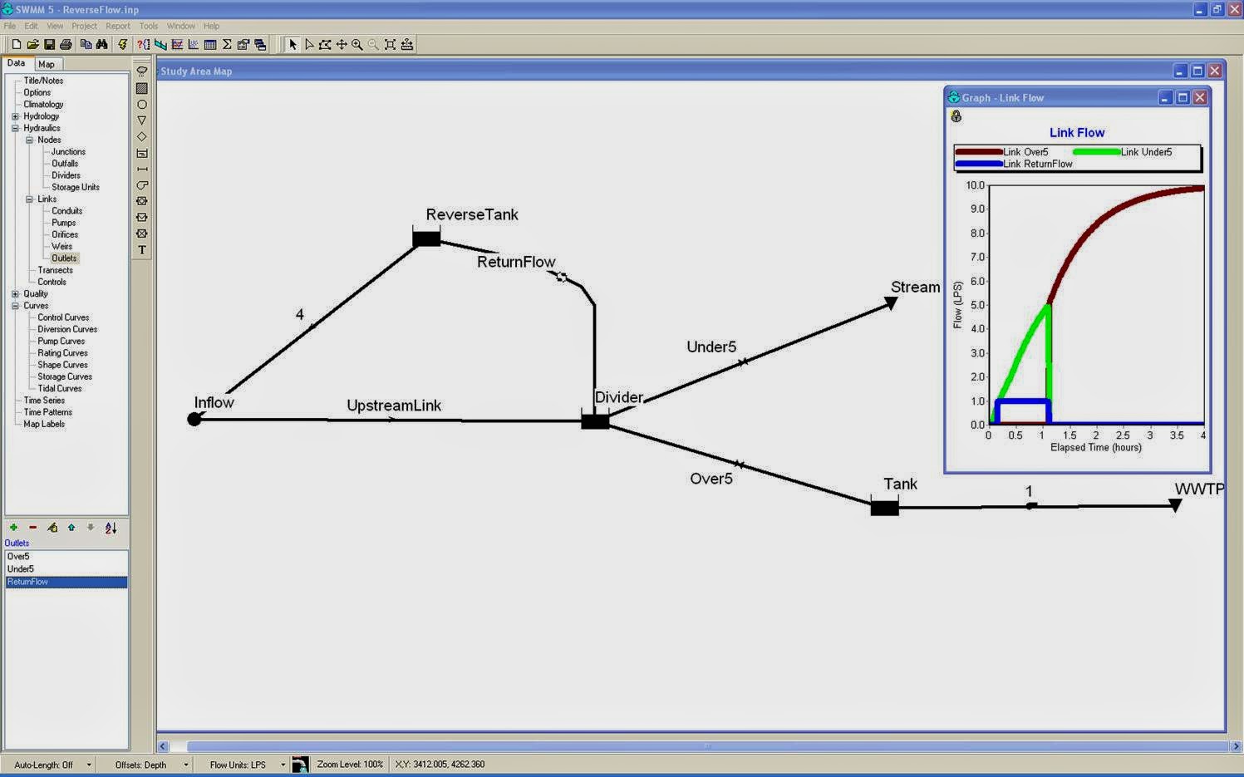
Task: Add a new outlet with the plus button
Action: tap(12, 527)
